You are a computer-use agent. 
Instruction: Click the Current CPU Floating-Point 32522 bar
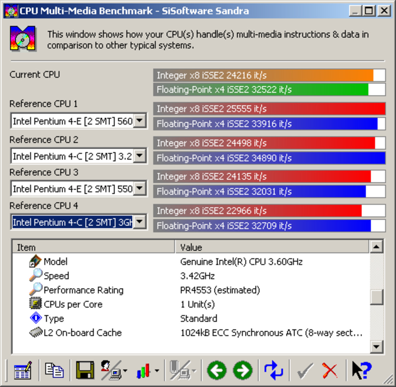pos(269,90)
